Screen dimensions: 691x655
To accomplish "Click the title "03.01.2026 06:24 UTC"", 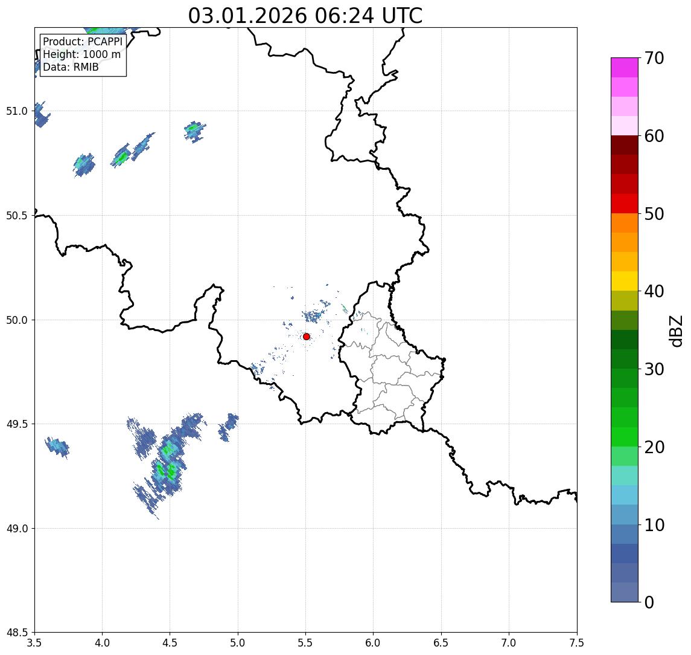I will [305, 16].
